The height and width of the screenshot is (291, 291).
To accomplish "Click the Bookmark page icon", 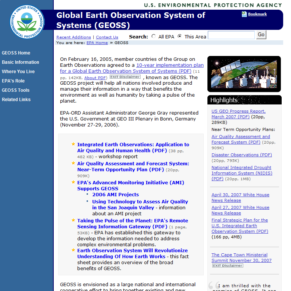I will click(244, 14).
